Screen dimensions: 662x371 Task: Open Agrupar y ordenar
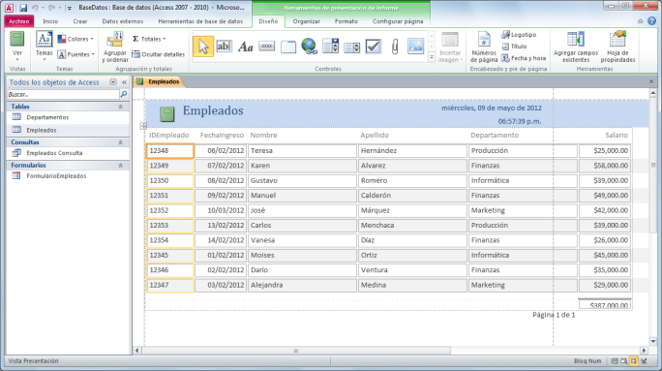tap(115, 47)
